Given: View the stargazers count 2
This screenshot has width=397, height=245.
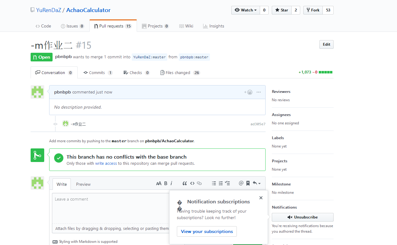Looking at the screenshot, I should 296,10.
